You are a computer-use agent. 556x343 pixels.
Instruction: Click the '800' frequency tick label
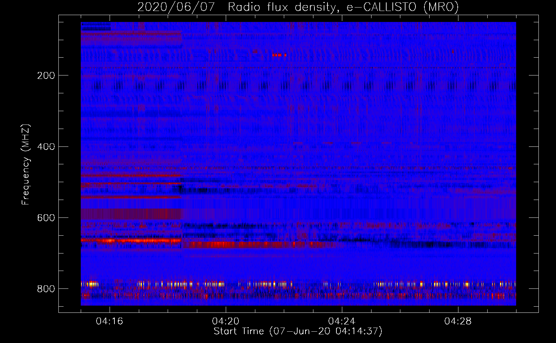[x=46, y=289]
